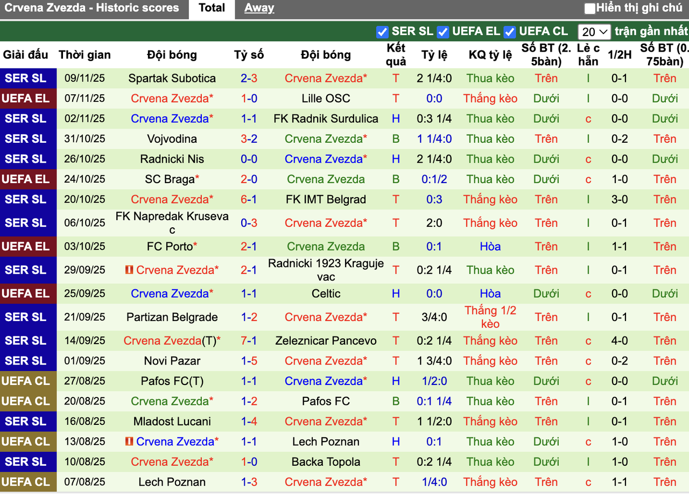Screen dimensions: 689x496
Task: Click the 7-1 score versus Zeleznicar Pancevo
Action: coord(249,341)
